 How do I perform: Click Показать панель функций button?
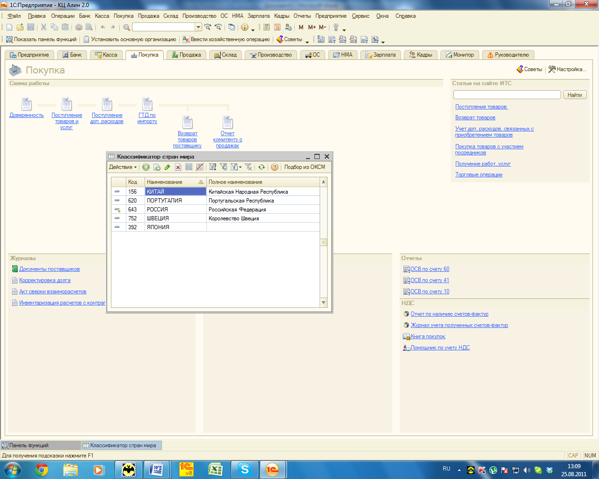[41, 39]
